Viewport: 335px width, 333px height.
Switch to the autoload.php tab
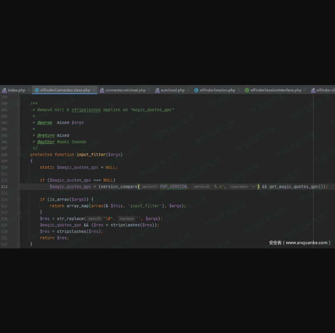tap(173, 90)
